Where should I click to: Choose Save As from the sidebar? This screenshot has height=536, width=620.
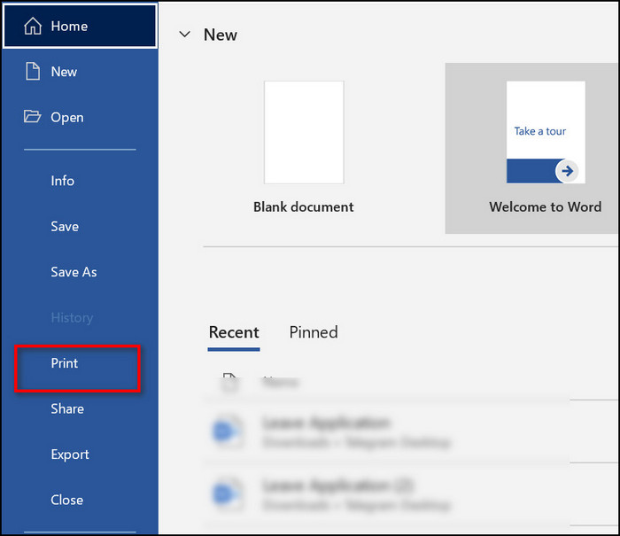point(74,272)
